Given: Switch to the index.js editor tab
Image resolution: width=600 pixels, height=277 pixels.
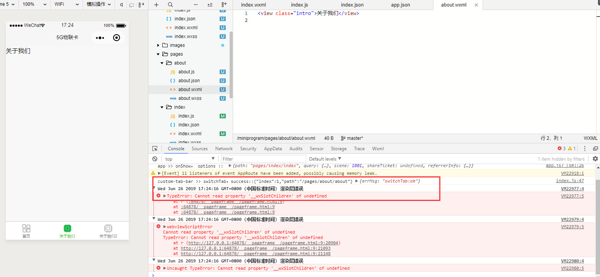Looking at the screenshot, I should (x=300, y=5).
